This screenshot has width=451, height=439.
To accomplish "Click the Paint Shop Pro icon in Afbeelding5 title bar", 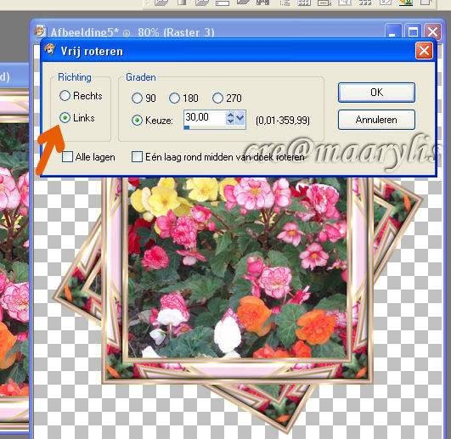I will [x=40, y=31].
